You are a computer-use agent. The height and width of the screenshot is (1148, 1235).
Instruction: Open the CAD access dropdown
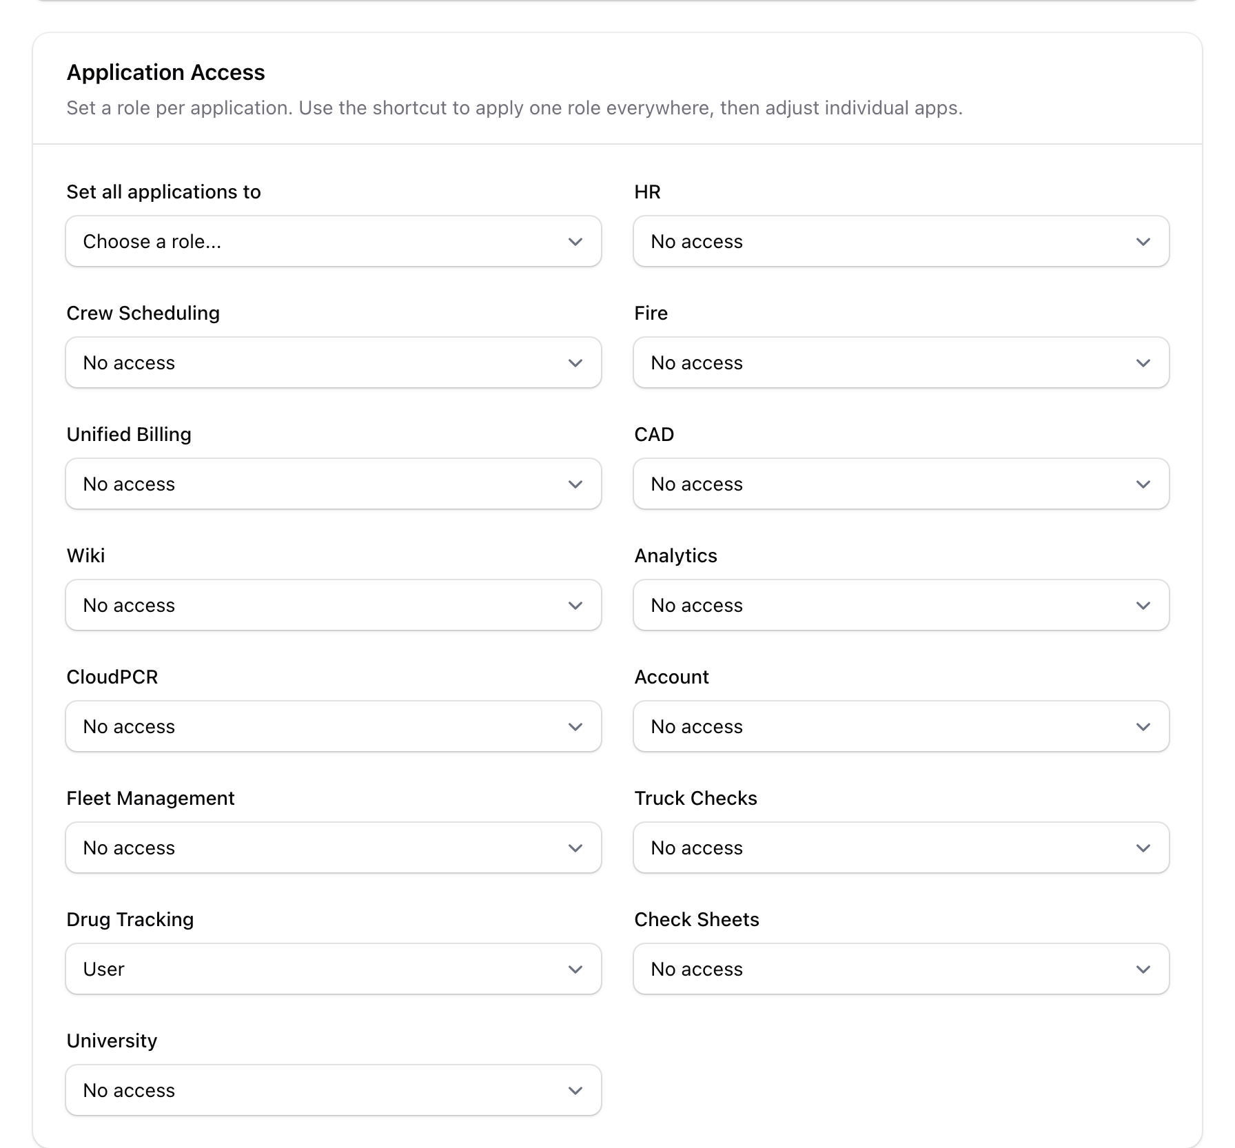(x=901, y=484)
